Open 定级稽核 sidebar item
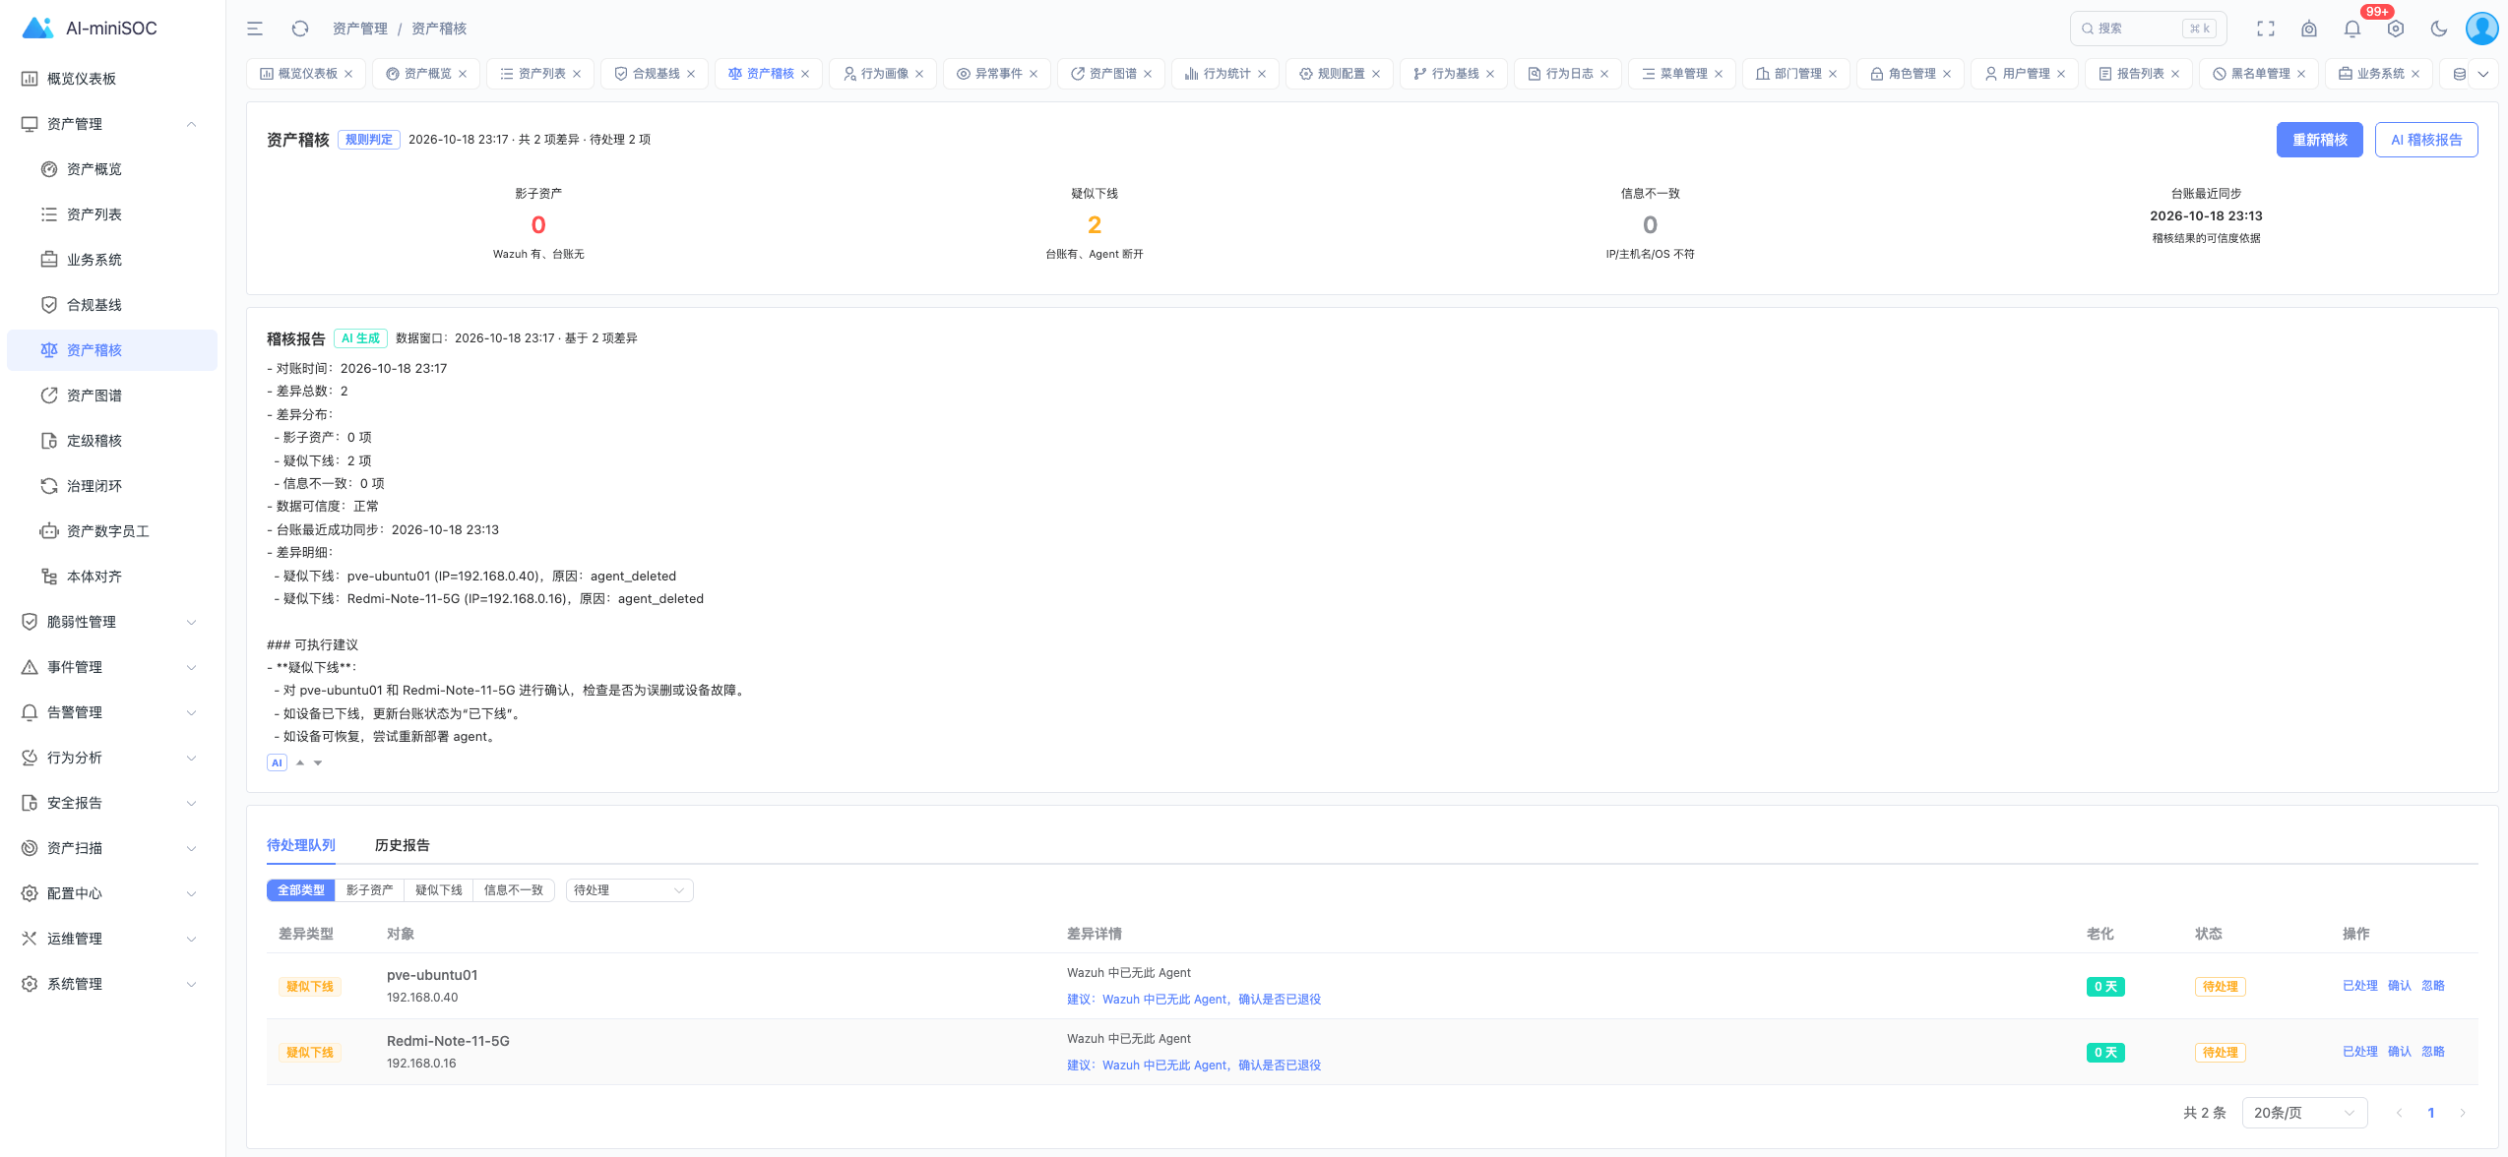The height and width of the screenshot is (1157, 2508). pos(112,441)
